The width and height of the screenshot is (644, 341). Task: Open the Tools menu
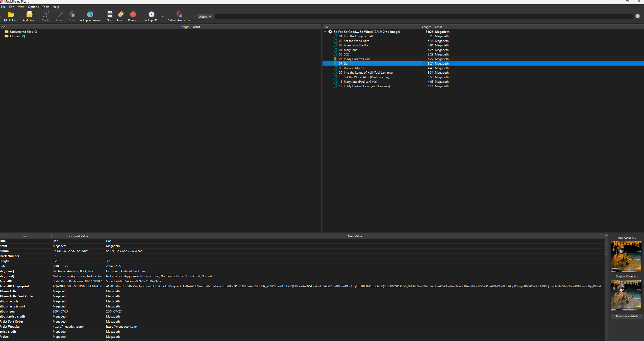point(45,7)
